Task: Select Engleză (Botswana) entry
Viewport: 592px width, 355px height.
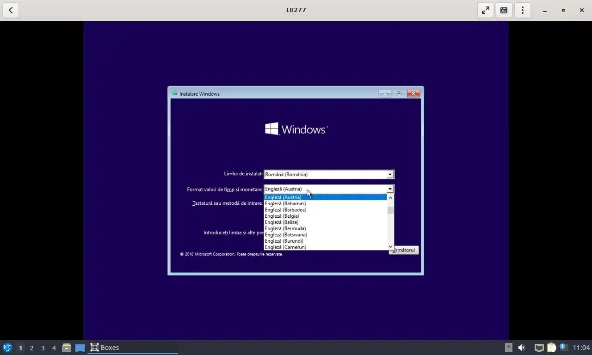Action: (x=325, y=235)
